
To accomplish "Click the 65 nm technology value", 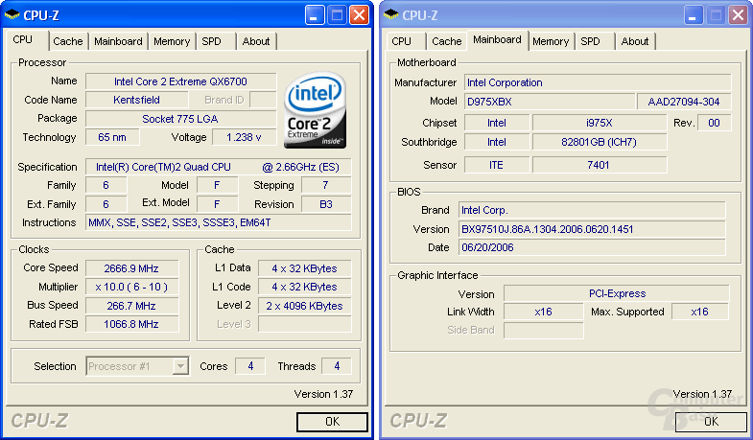I will (112, 137).
